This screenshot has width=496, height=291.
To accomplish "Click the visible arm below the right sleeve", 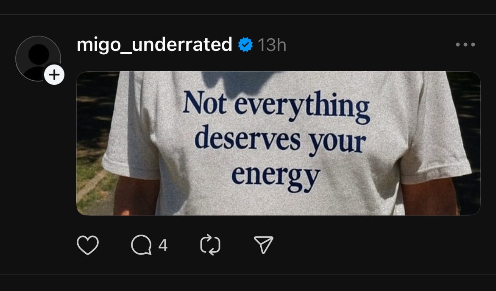I will point(430,196).
